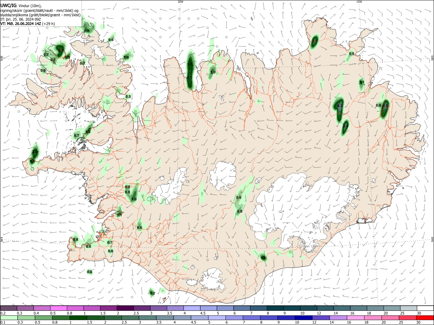Click the 64N latitude label on right edge
This screenshot has width=434, height=325.
pyautogui.click(x=432, y=239)
